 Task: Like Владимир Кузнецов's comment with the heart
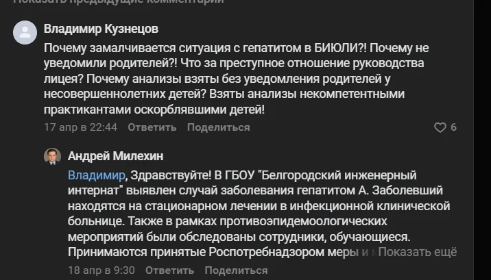pos(440,127)
